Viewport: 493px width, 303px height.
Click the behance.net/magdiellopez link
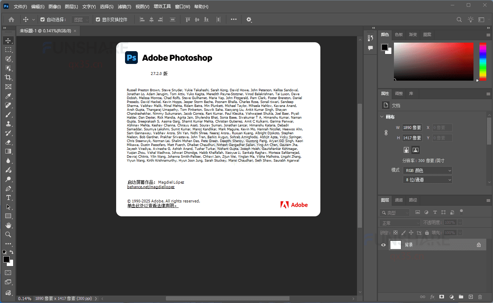click(151, 186)
